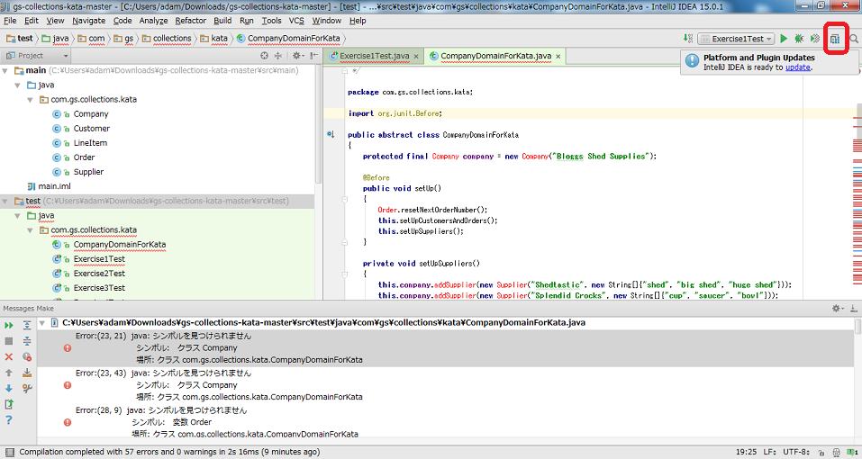Viewport: 862px width, 459px height.
Task: Close the Messages tab with red X
Action: click(9, 357)
